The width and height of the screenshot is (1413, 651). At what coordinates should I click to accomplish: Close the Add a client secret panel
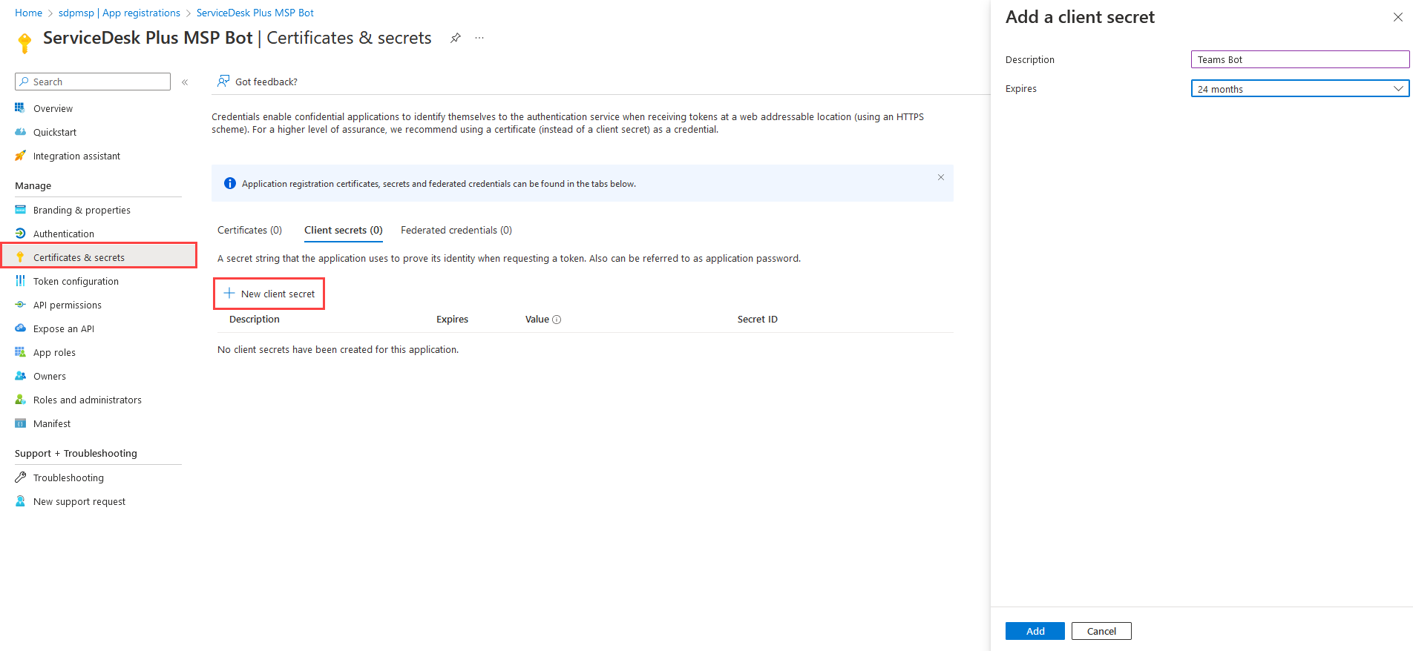click(1397, 17)
